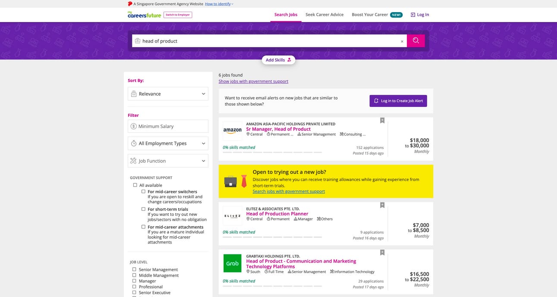This screenshot has width=557, height=297.
Task: Check the Manager job level box
Action: click(134, 281)
